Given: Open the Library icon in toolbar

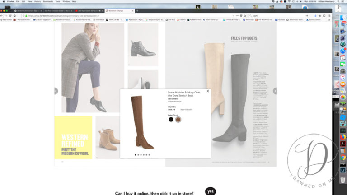Looking at the screenshot, I should 320,16.
